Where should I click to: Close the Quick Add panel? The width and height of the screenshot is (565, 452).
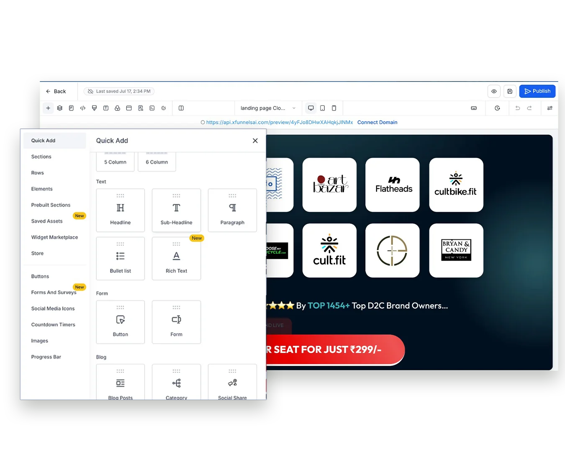[255, 141]
